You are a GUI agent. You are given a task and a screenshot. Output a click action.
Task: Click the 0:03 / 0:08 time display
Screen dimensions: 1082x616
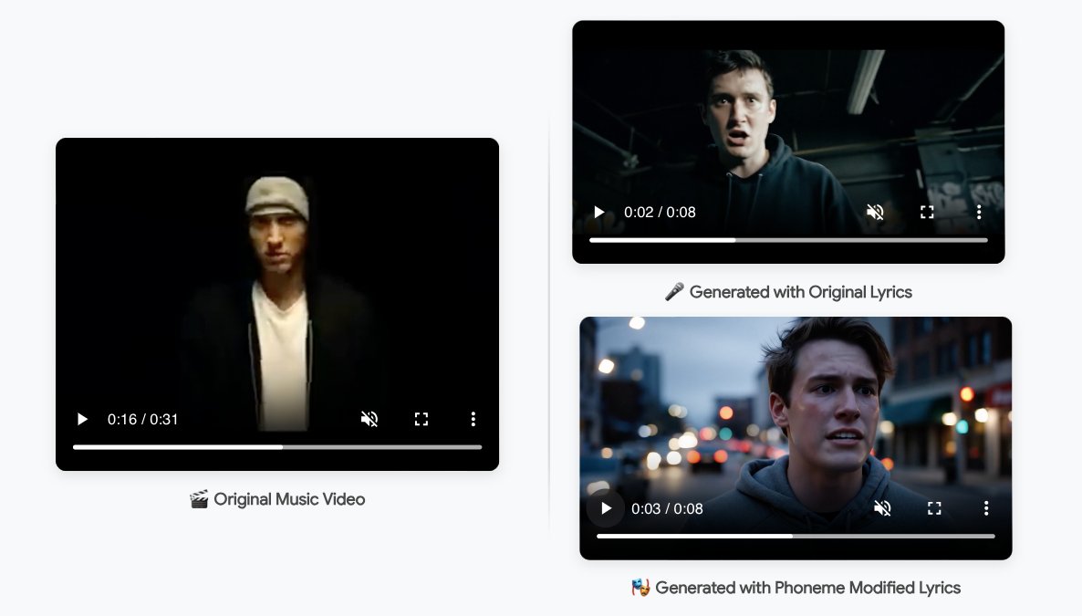pos(667,508)
